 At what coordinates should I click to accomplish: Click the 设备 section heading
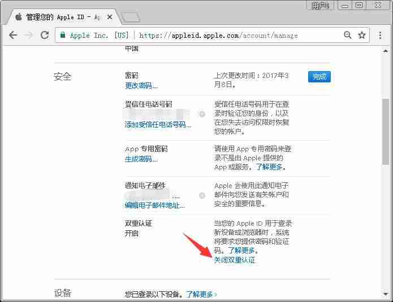(x=63, y=293)
